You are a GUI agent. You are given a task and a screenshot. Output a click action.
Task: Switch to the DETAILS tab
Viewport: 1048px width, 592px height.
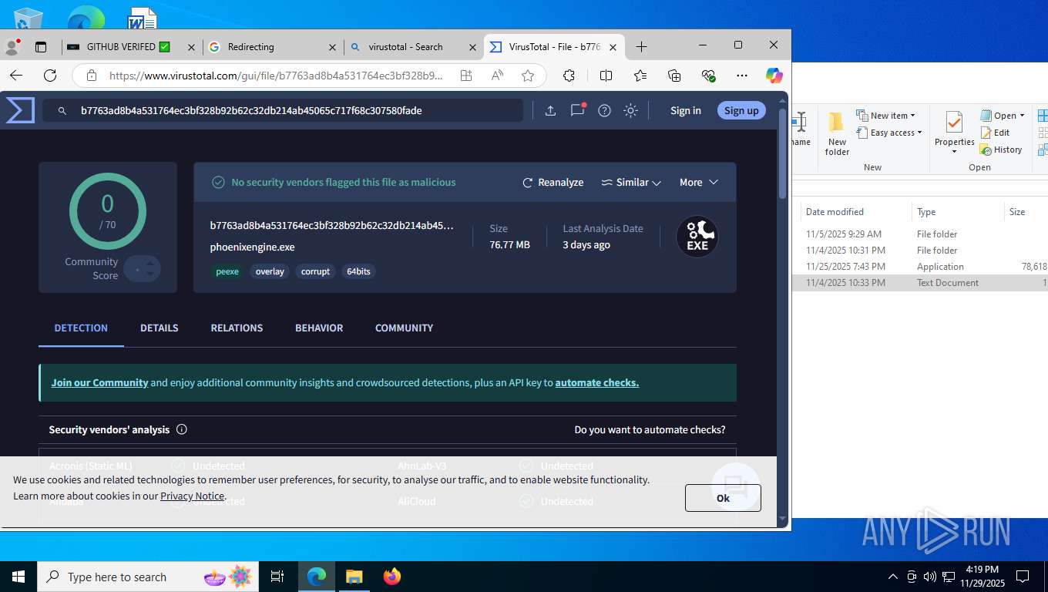(160, 328)
